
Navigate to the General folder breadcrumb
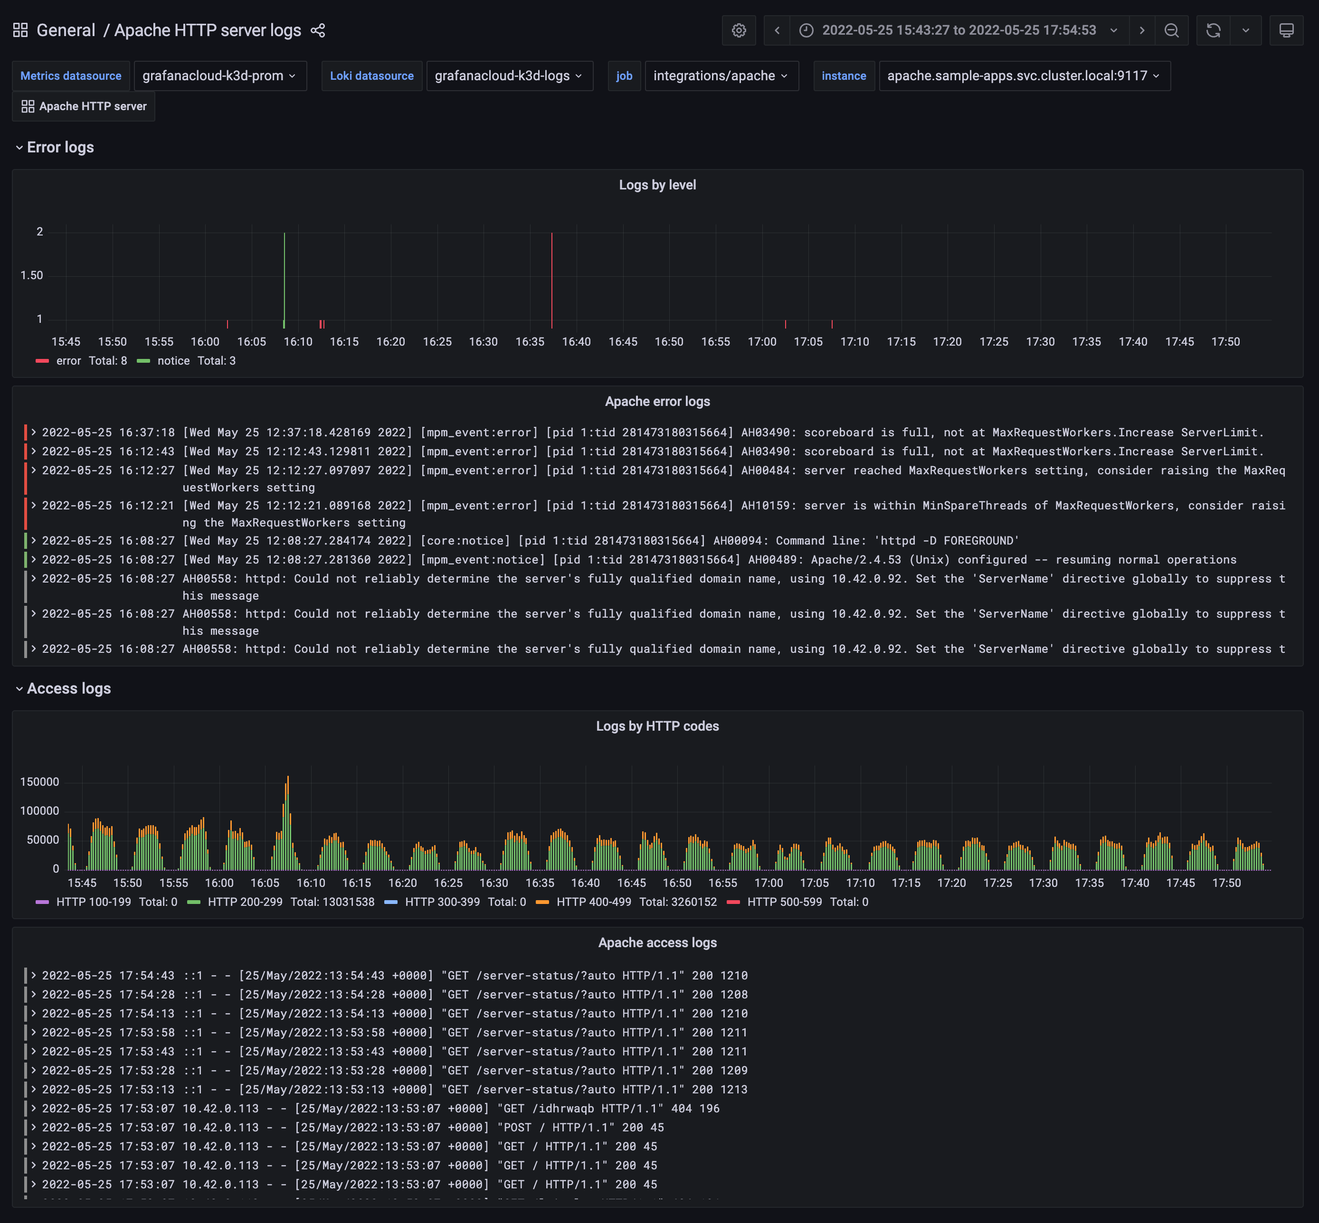tap(66, 30)
